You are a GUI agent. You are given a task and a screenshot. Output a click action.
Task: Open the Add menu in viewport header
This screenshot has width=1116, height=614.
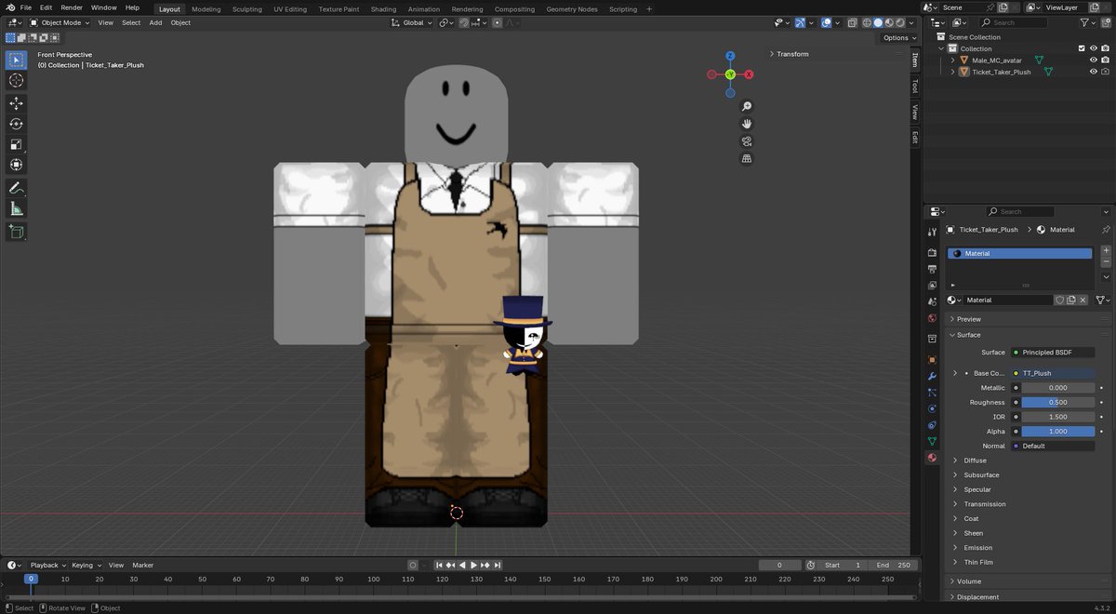[155, 22]
